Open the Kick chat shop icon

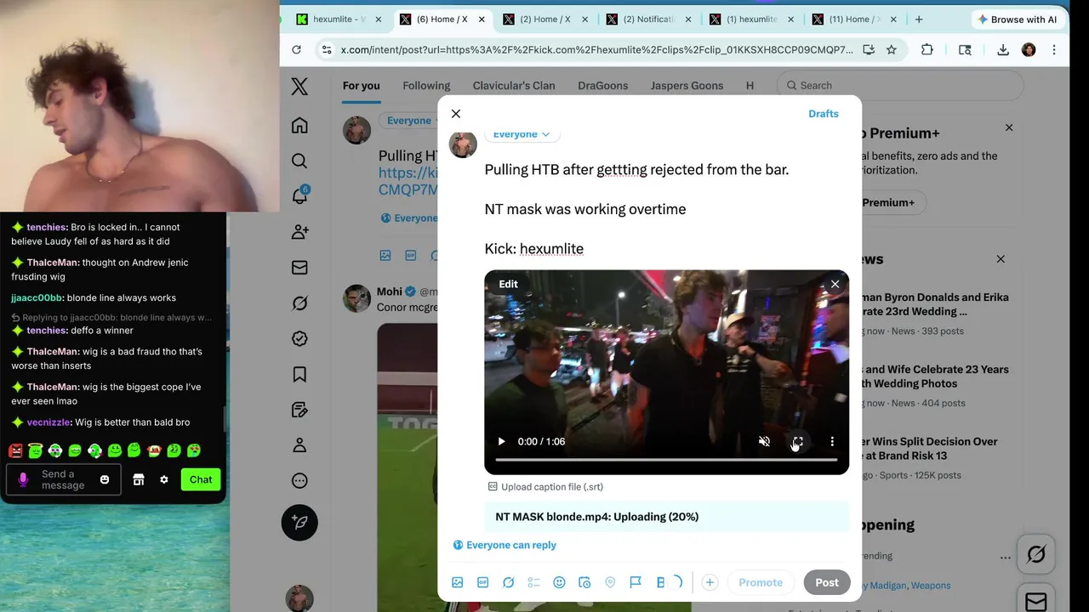(139, 479)
